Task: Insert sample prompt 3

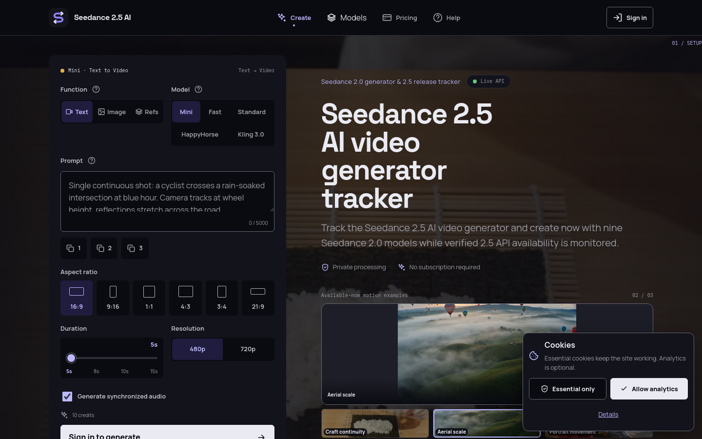Action: [x=135, y=248]
